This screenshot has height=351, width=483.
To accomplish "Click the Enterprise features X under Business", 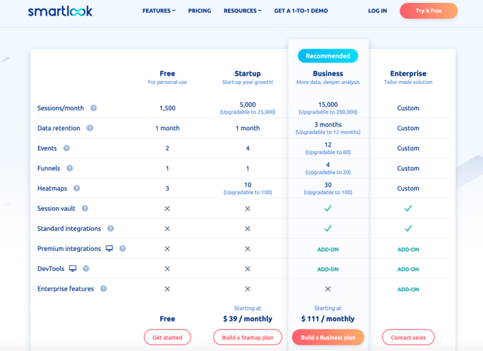I will (328, 289).
